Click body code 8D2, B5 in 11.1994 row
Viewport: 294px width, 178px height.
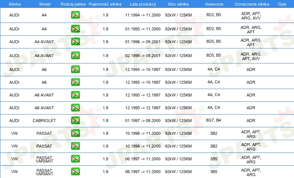click(214, 15)
